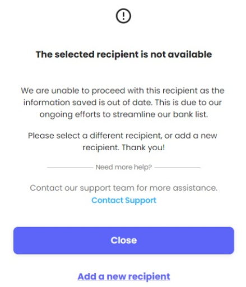Click the word 'available' in the heading

pyautogui.click(x=190, y=54)
